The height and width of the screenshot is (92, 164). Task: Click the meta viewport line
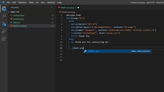pyautogui.click(x=114, y=30)
